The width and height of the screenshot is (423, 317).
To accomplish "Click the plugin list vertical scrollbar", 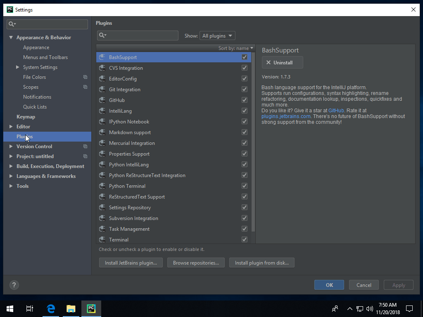I will click(253, 142).
